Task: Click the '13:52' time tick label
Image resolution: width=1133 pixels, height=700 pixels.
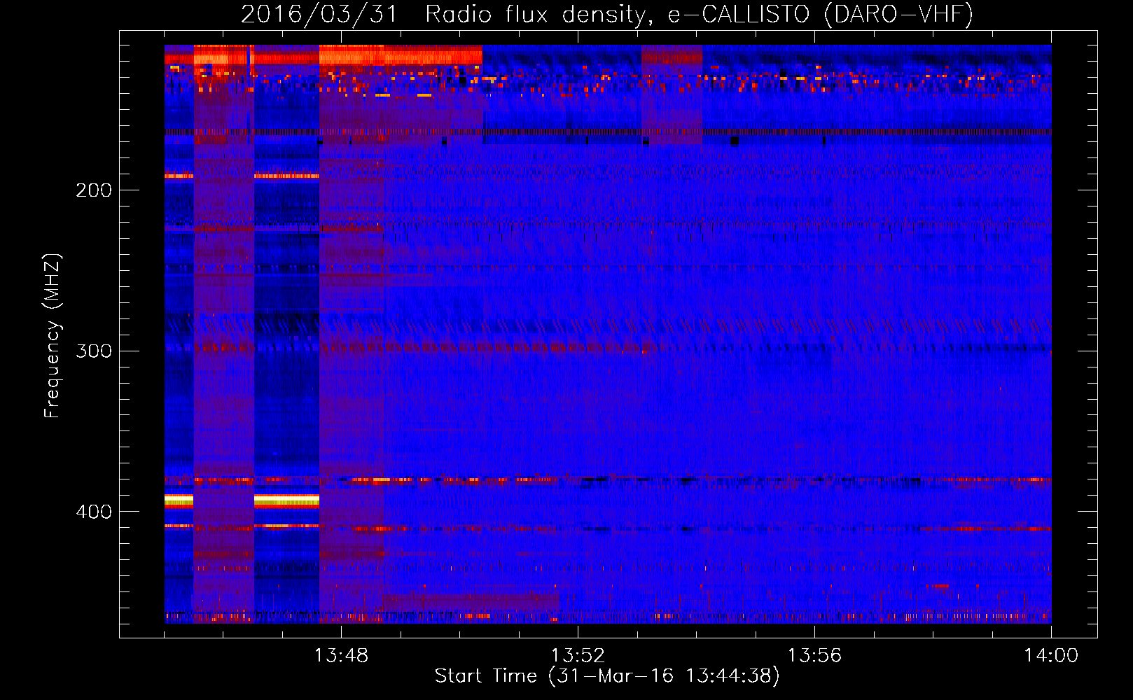Action: 578,656
